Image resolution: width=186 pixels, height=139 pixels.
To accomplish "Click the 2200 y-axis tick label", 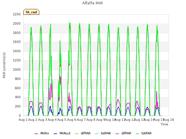I will pyautogui.click(x=17, y=14).
